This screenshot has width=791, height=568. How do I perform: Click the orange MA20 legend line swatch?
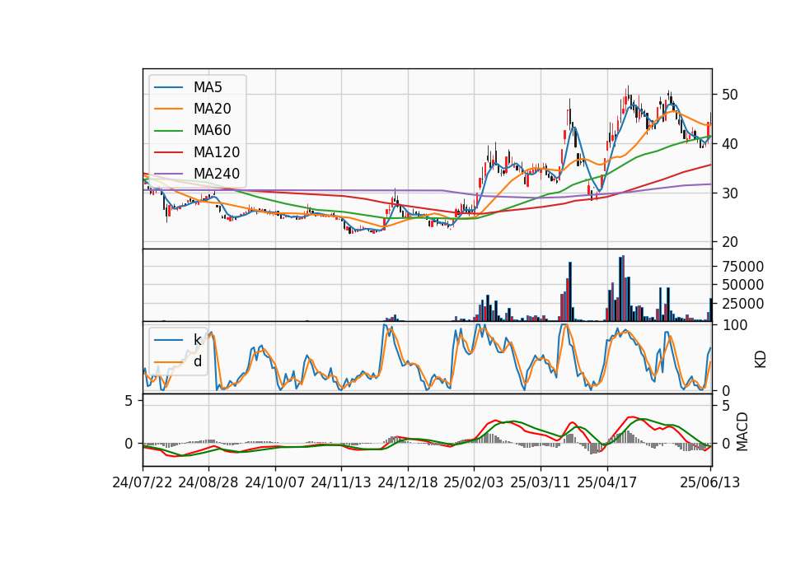(x=168, y=109)
